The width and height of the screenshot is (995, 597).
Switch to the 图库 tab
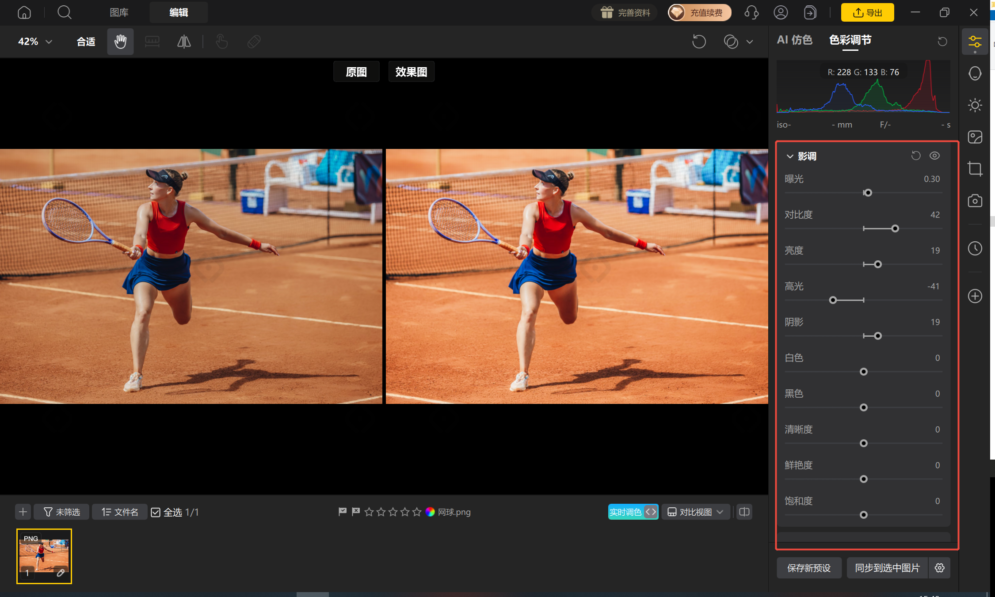pyautogui.click(x=119, y=12)
